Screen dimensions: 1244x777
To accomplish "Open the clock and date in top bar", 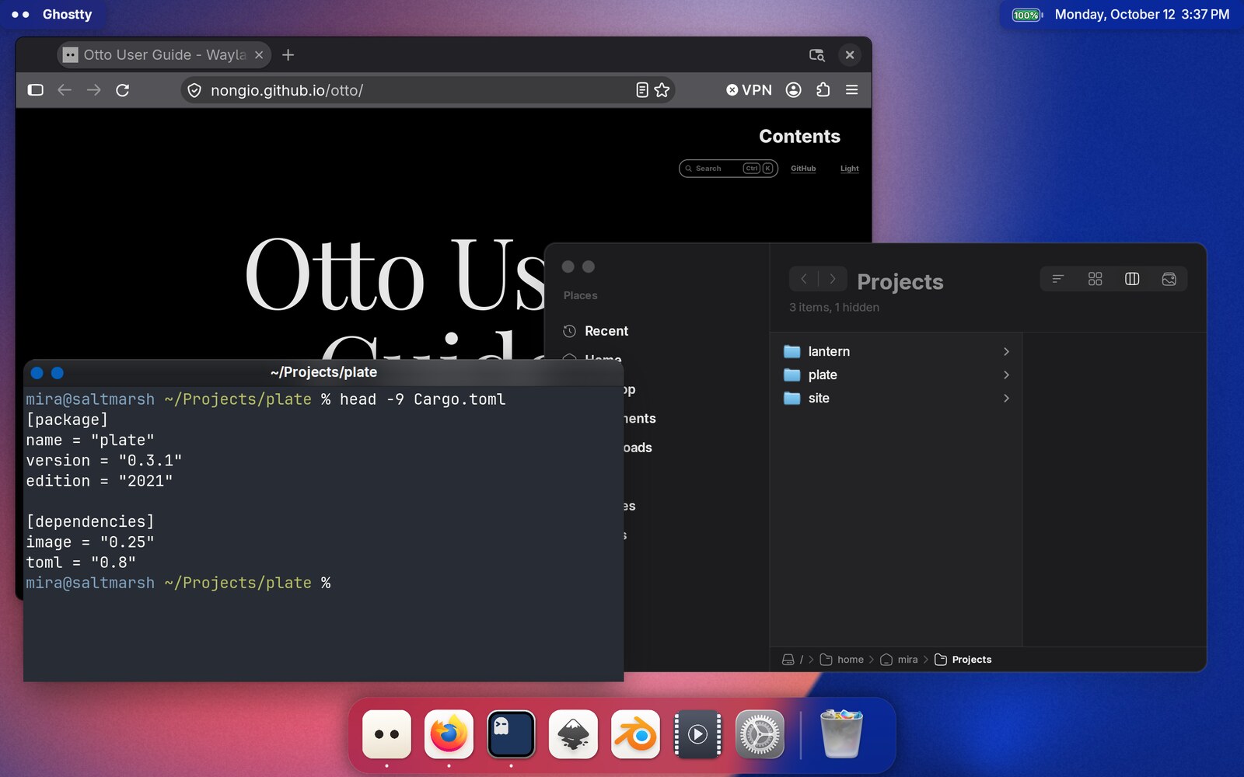I will click(x=1141, y=14).
